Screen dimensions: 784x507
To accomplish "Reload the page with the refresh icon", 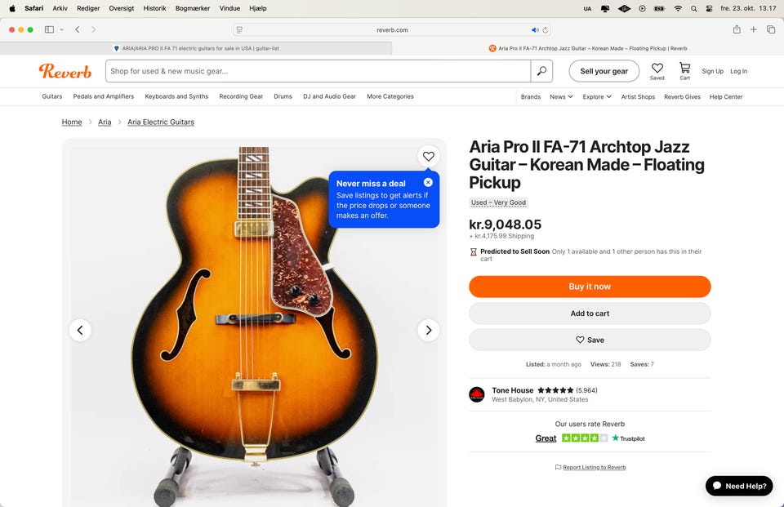I will (x=546, y=30).
